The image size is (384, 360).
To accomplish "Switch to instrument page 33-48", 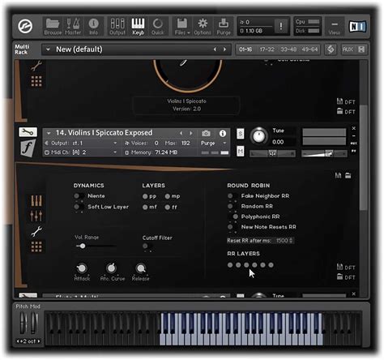I will [x=288, y=49].
